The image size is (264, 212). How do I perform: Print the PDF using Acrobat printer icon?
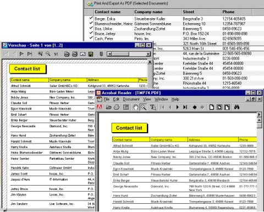coord(117,107)
